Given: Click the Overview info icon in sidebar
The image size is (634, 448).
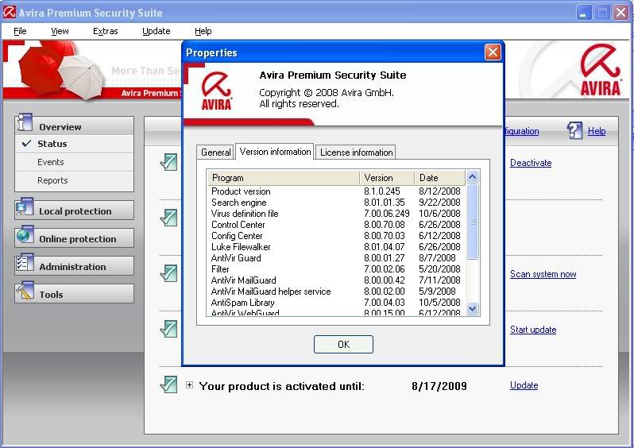Looking at the screenshot, I should coord(25,122).
